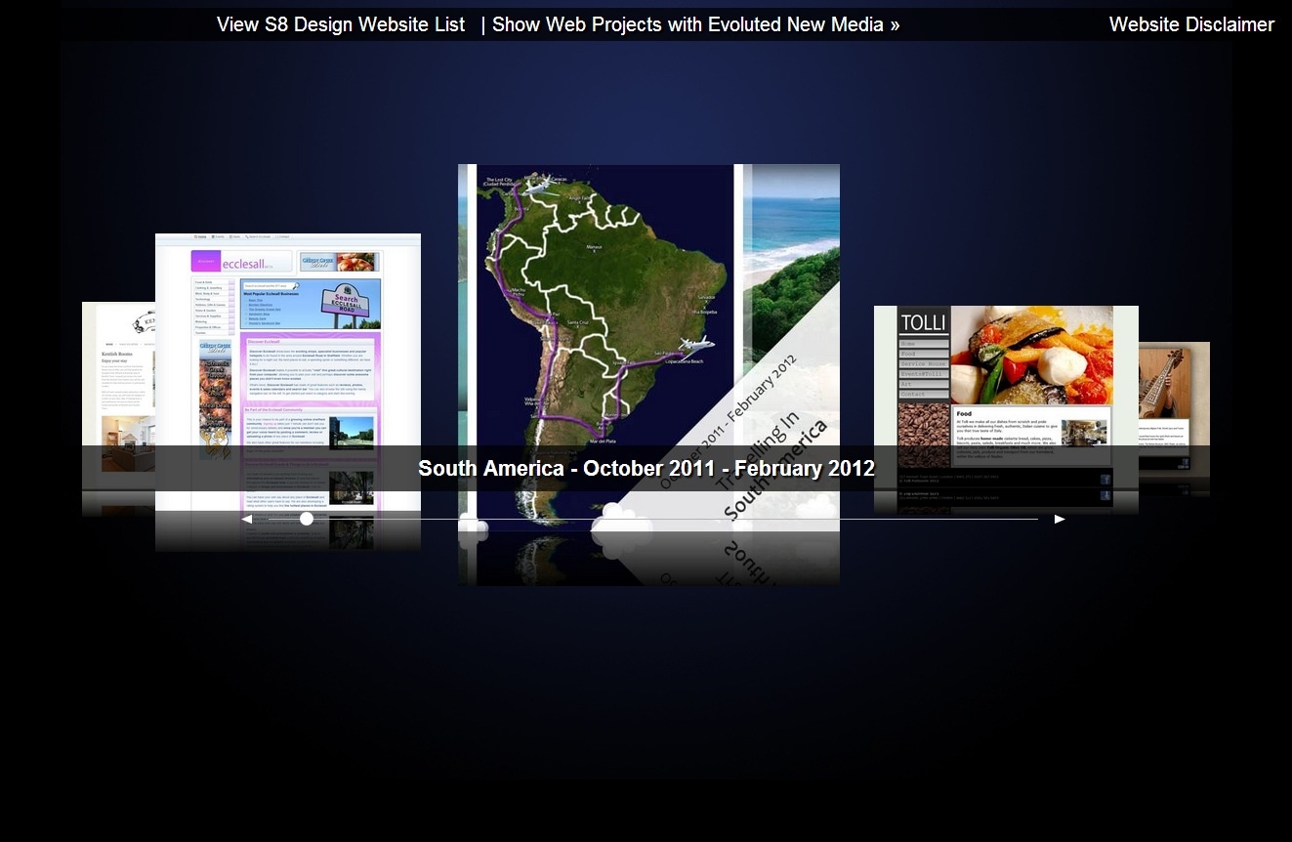Open the Website Disclaimer link
The image size is (1292, 842).
pyautogui.click(x=1190, y=24)
